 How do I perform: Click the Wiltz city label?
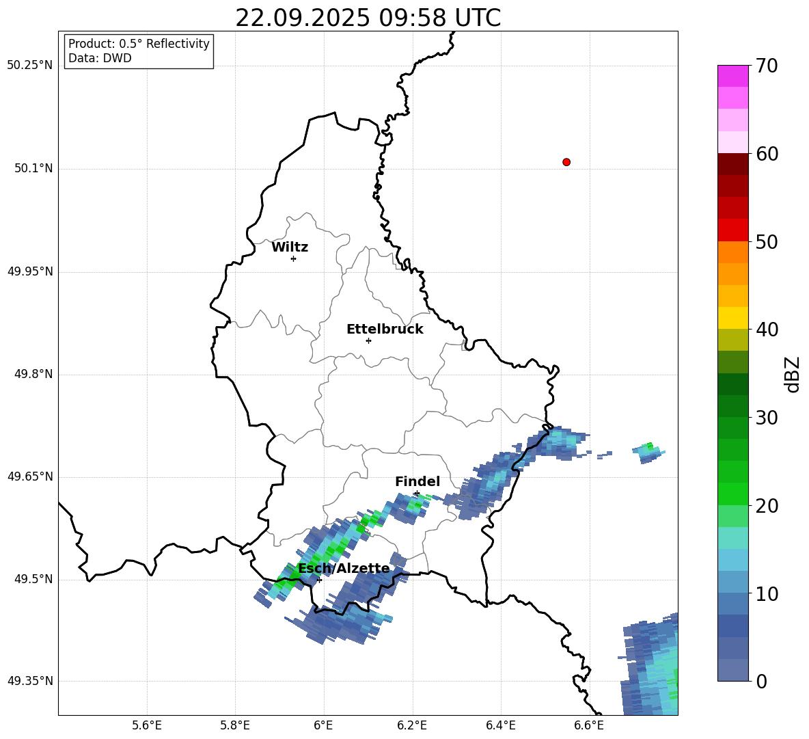click(x=290, y=247)
